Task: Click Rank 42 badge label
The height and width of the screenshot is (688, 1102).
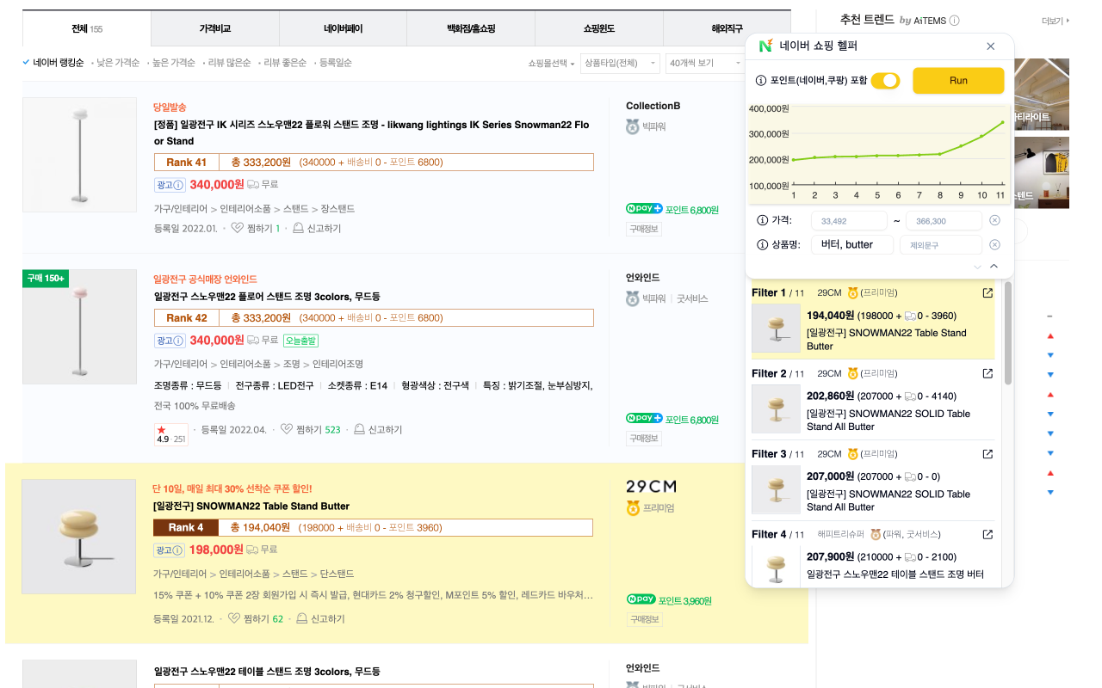Action: click(187, 318)
